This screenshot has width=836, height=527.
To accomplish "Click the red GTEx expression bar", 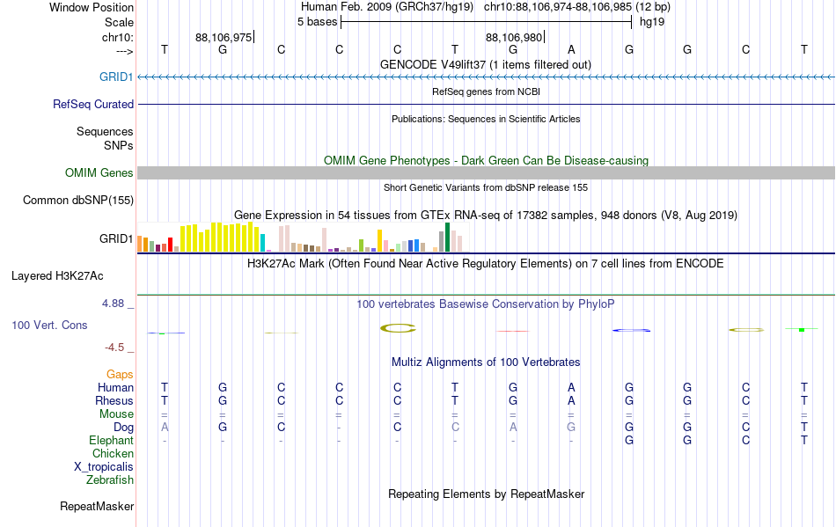I will (x=170, y=245).
